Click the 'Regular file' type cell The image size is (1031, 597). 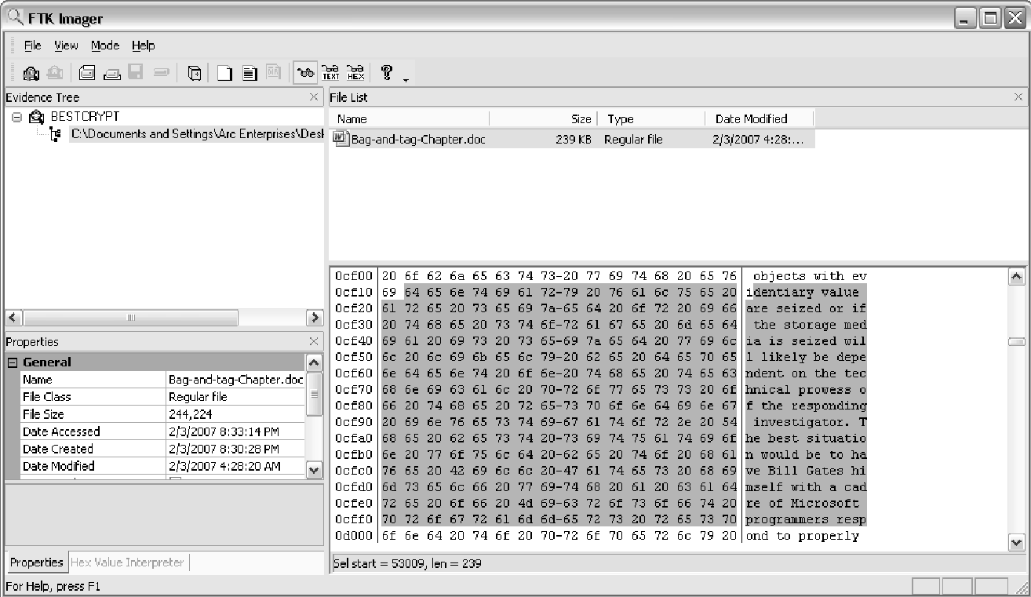click(633, 139)
